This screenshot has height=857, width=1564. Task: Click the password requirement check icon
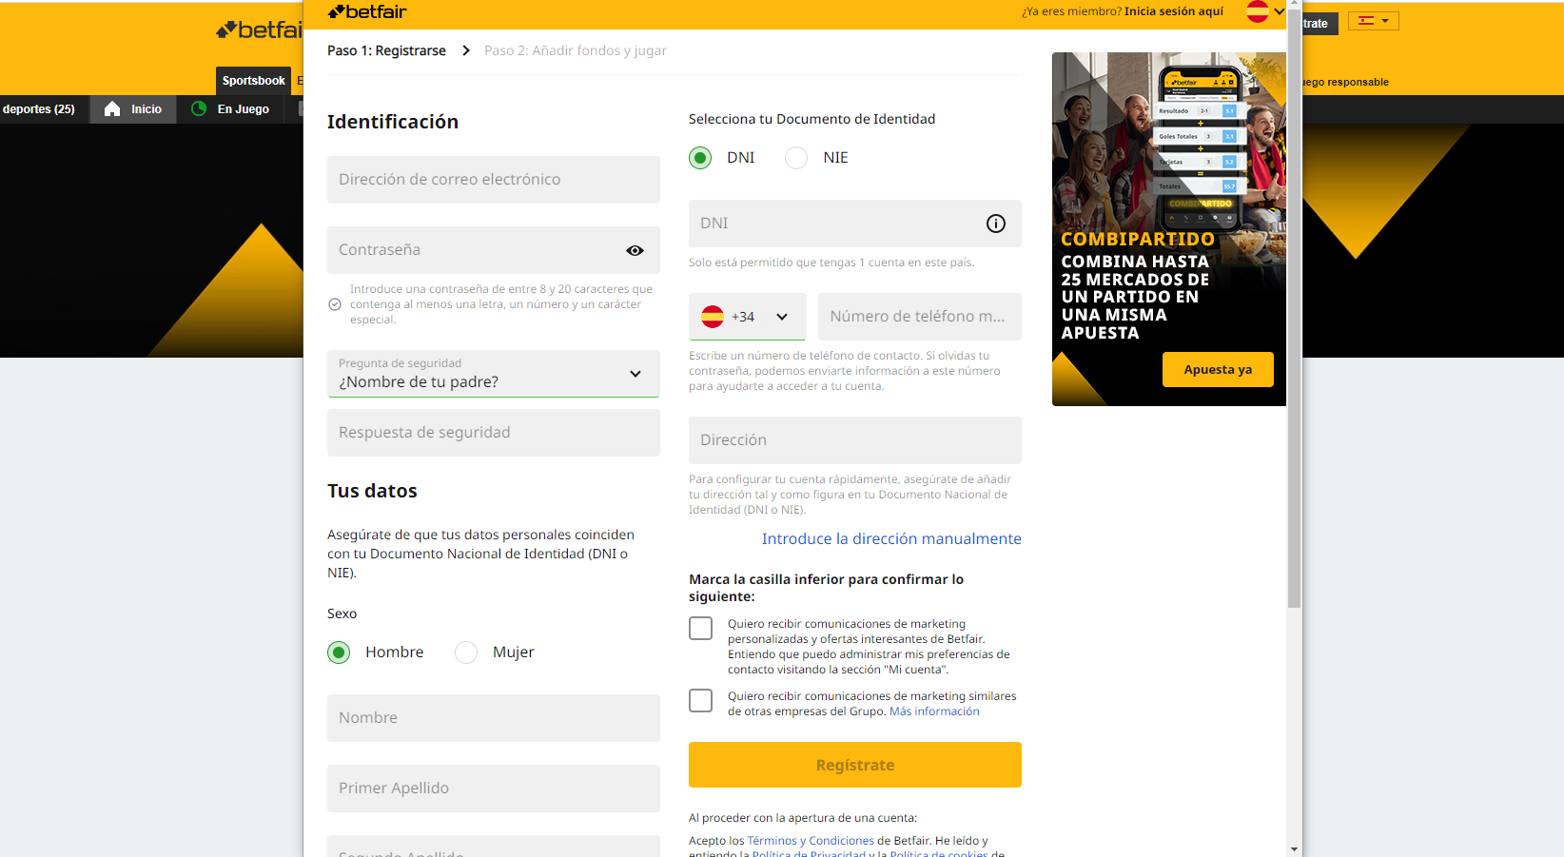(335, 304)
